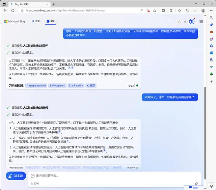Open the sidebar settings gear icon

point(212,186)
